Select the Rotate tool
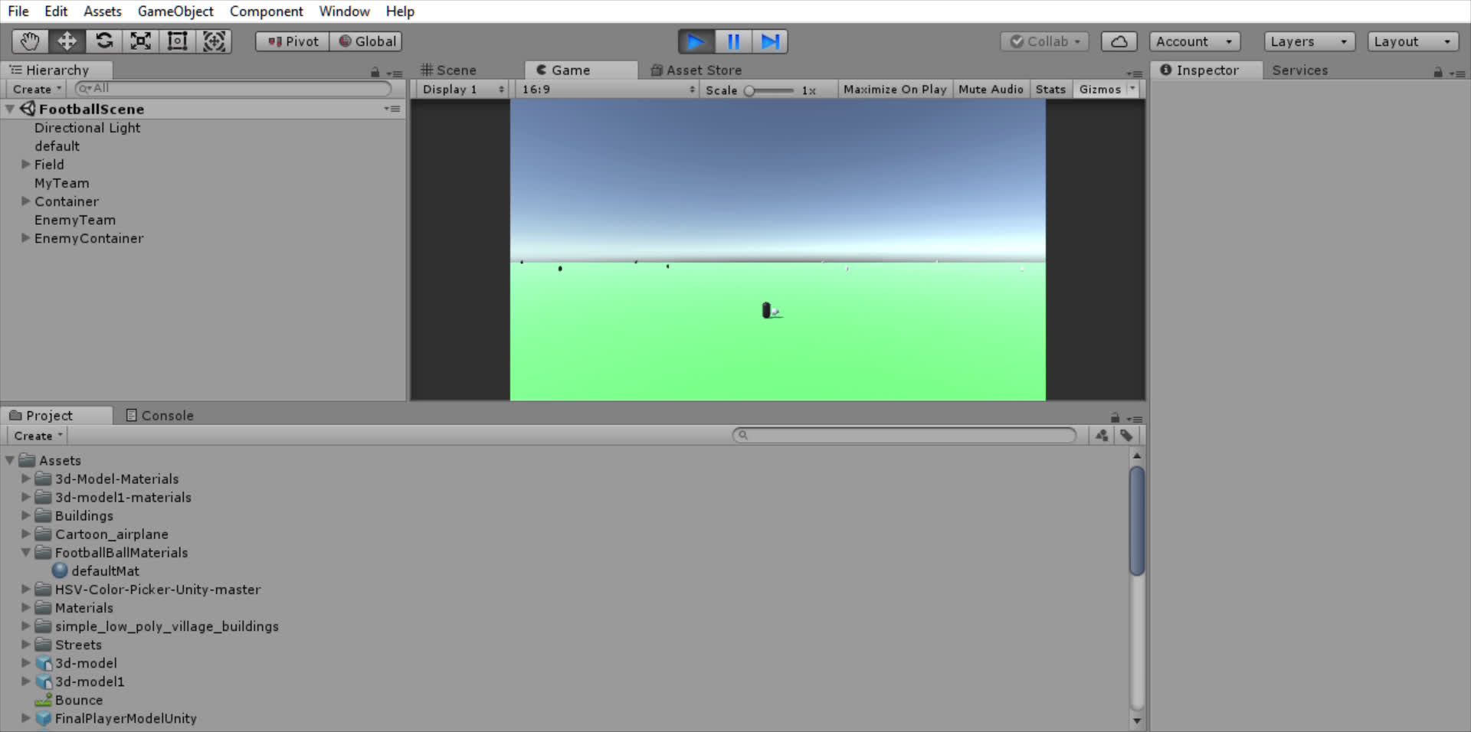The image size is (1471, 732). click(104, 41)
